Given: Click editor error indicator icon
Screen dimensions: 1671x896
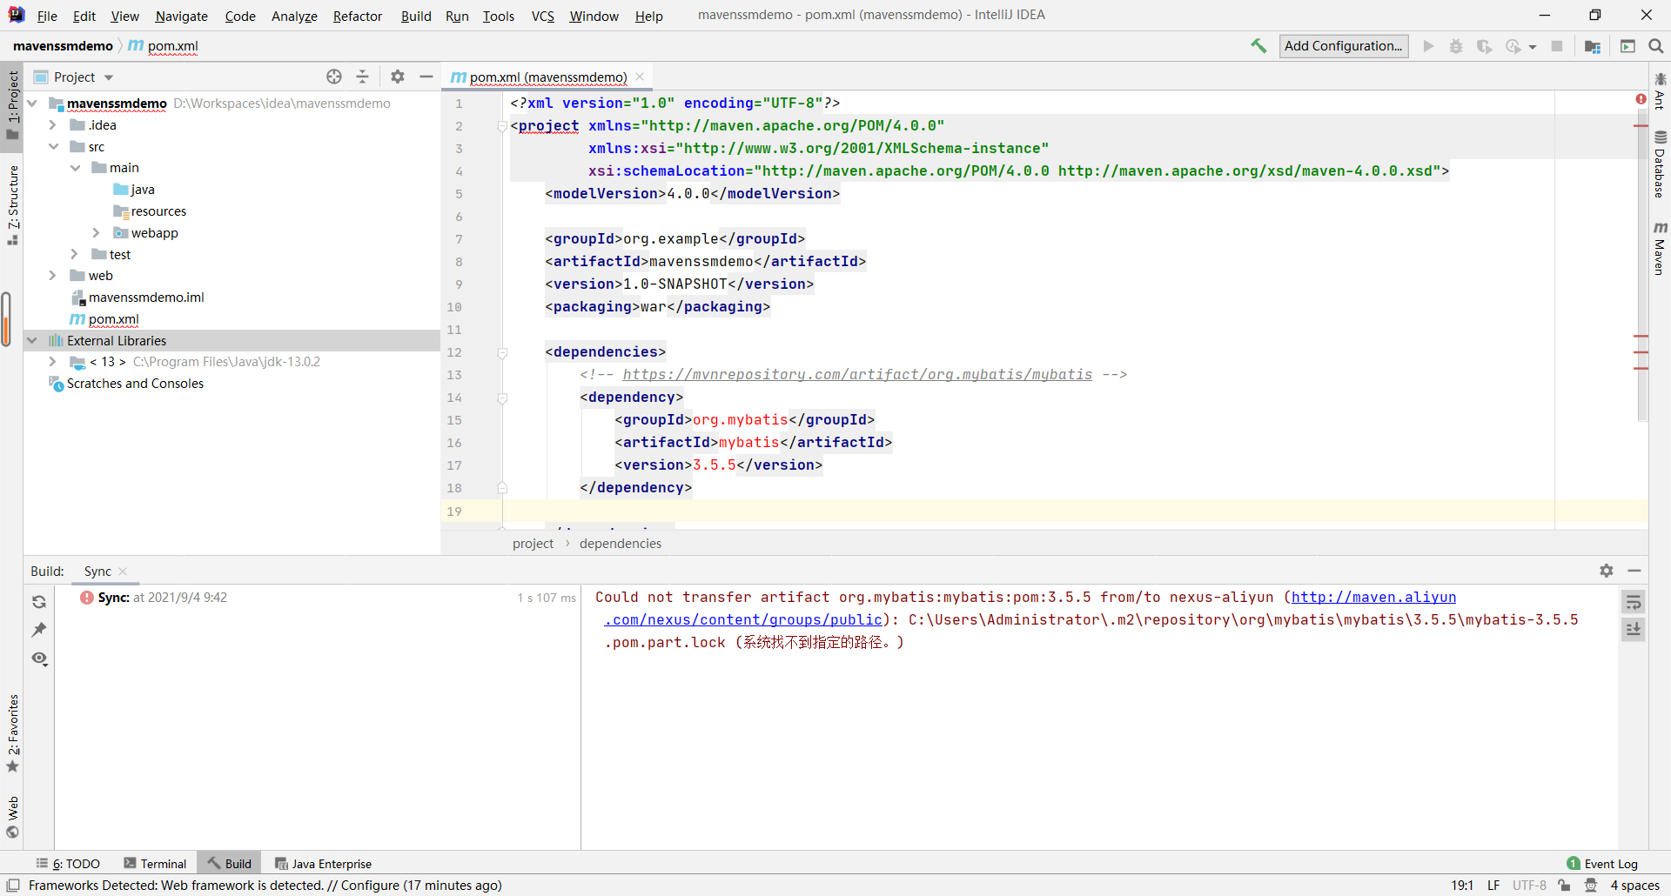Looking at the screenshot, I should [x=1641, y=99].
